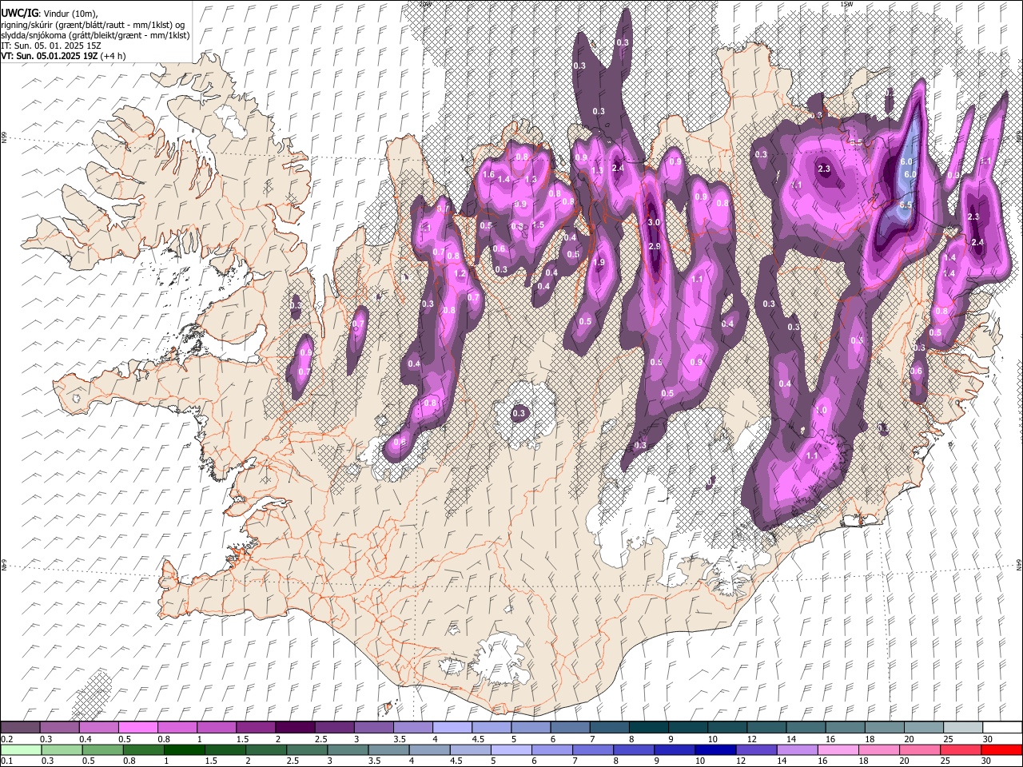Click the '15W' longitude label

[x=847, y=4]
